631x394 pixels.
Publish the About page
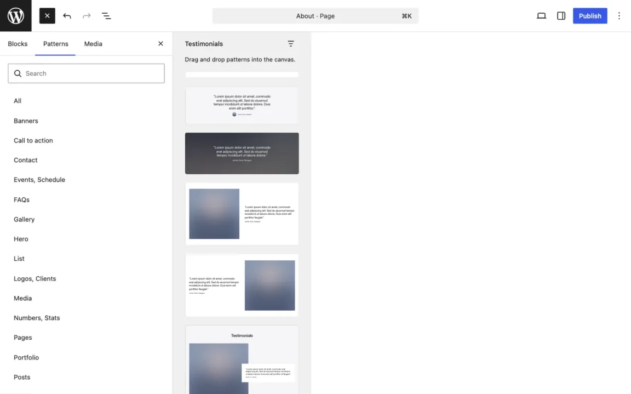tap(590, 15)
